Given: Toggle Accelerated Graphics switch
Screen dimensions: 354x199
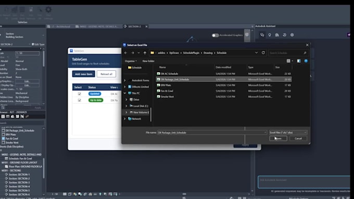Looking at the screenshot, I should (215, 35).
